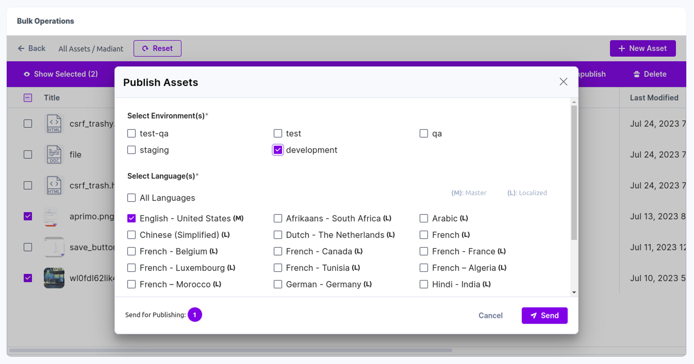Check the All Languages checkbox
The image size is (694, 364).
pos(131,198)
